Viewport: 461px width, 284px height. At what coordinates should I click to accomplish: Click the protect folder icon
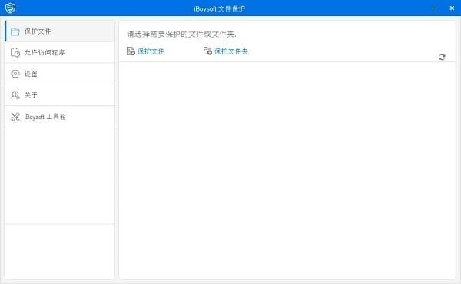coord(207,51)
